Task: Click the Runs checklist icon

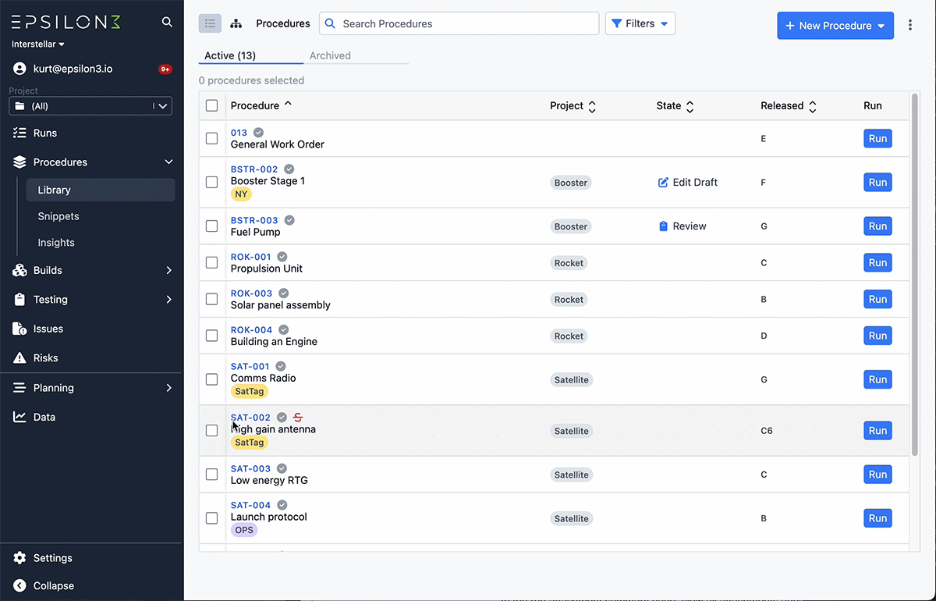Action: pos(19,133)
